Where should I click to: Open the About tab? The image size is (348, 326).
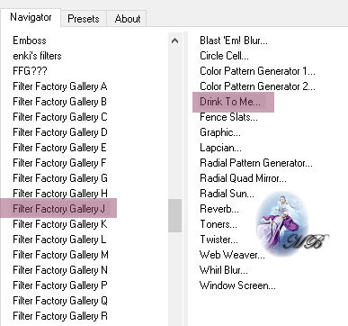click(x=128, y=19)
